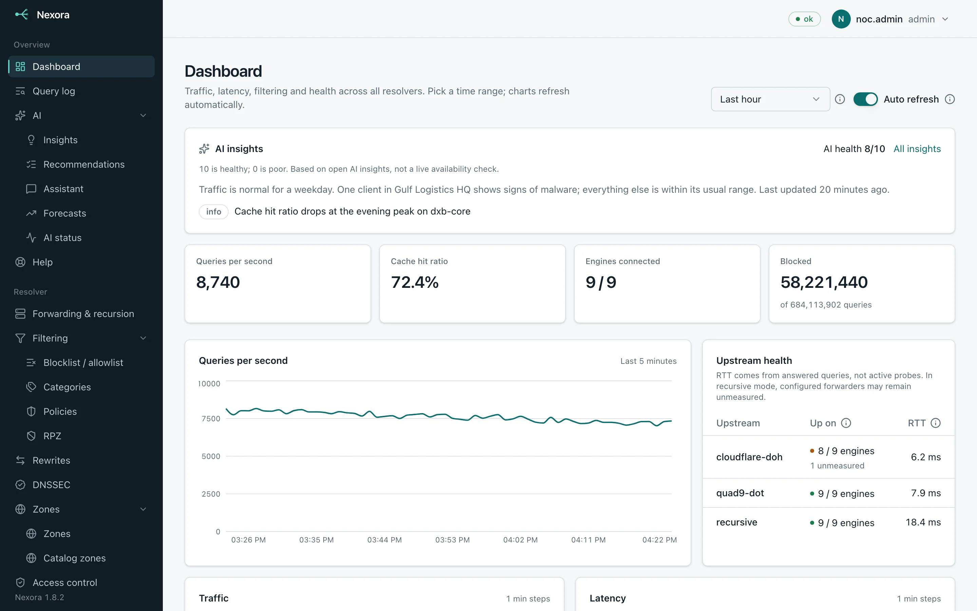Open the noc.admin user menu chevron
Viewport: 977px width, 611px height.
(x=945, y=19)
